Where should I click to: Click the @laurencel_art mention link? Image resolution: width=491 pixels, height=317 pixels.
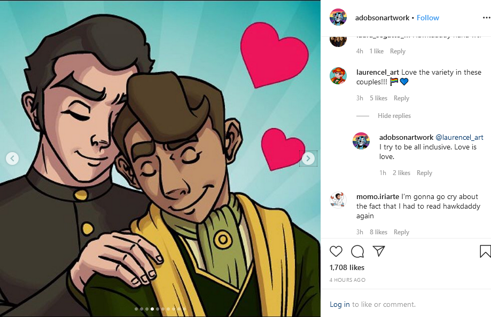pyautogui.click(x=459, y=137)
